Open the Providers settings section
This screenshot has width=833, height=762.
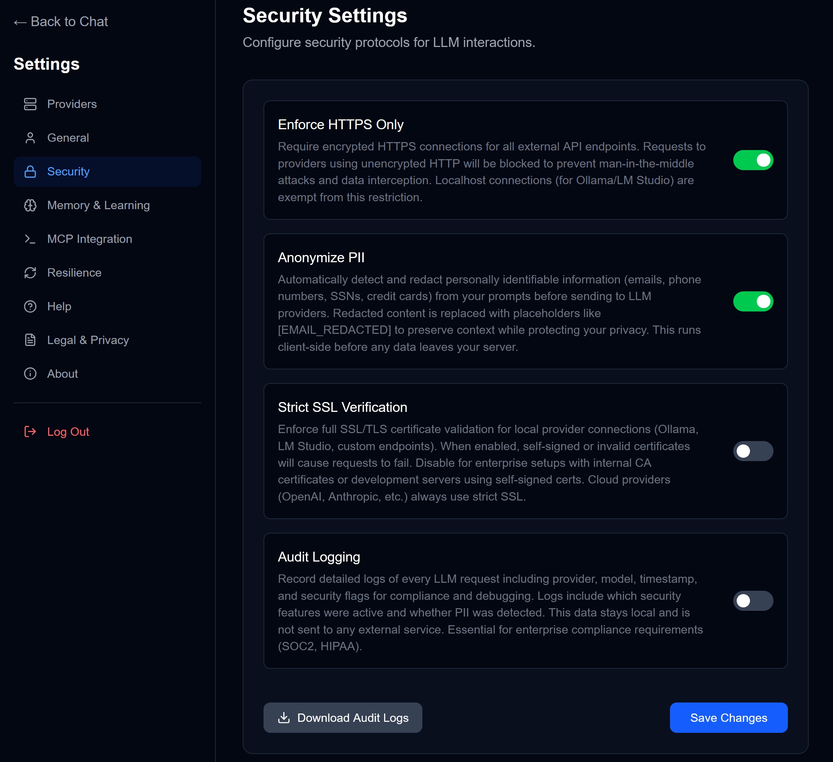(72, 104)
